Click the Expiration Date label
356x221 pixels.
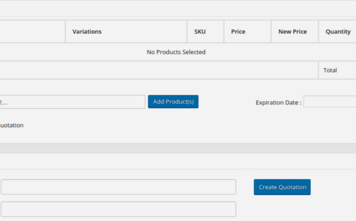[x=278, y=103]
